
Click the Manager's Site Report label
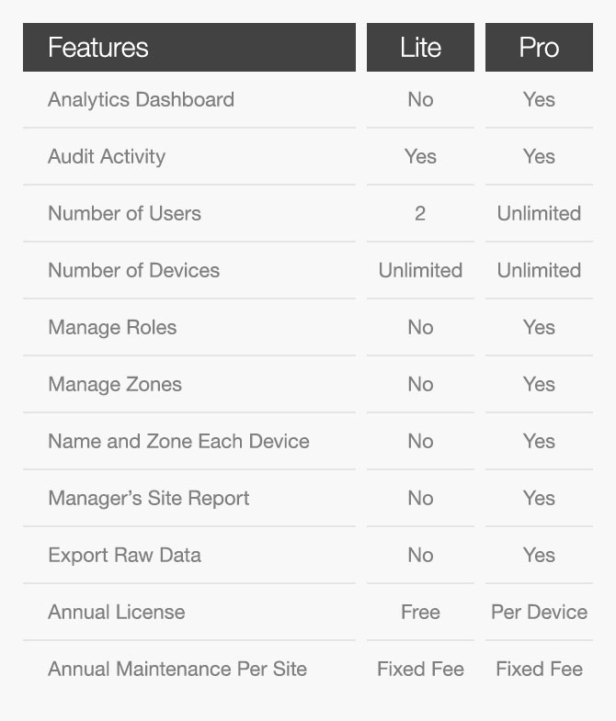149,498
